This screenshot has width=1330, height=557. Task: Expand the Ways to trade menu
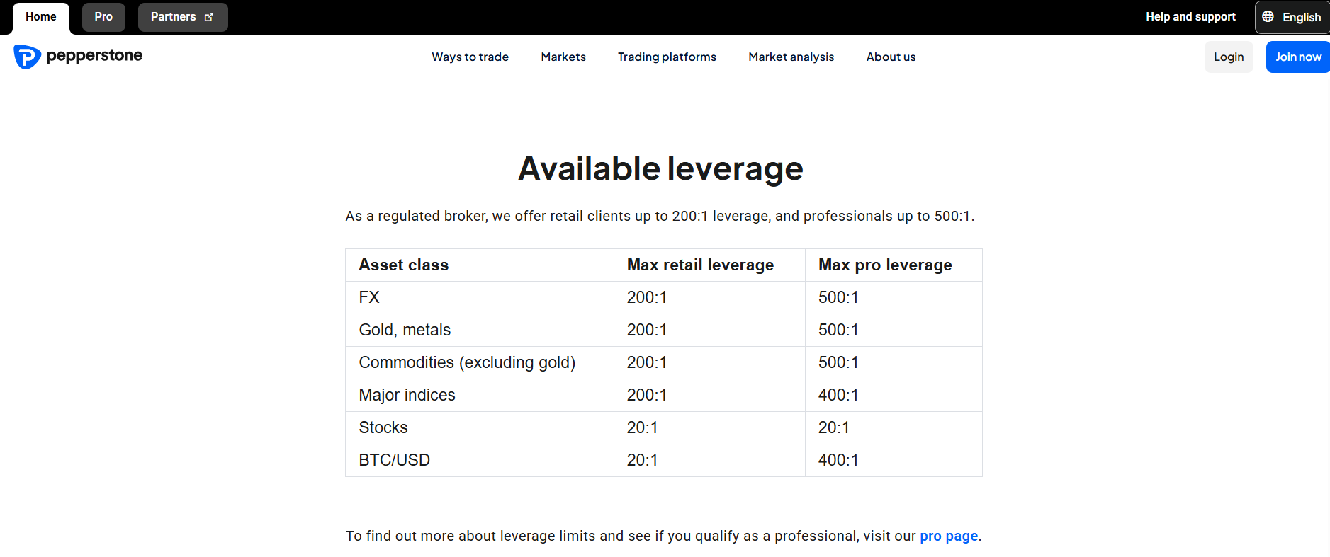(470, 57)
